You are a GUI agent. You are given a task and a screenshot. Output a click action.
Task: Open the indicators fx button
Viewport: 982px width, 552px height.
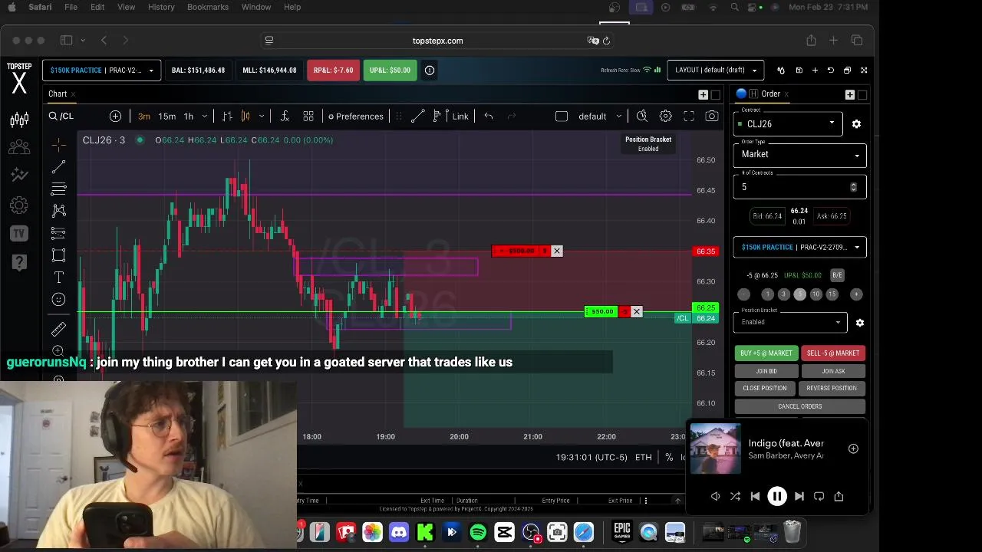point(285,116)
